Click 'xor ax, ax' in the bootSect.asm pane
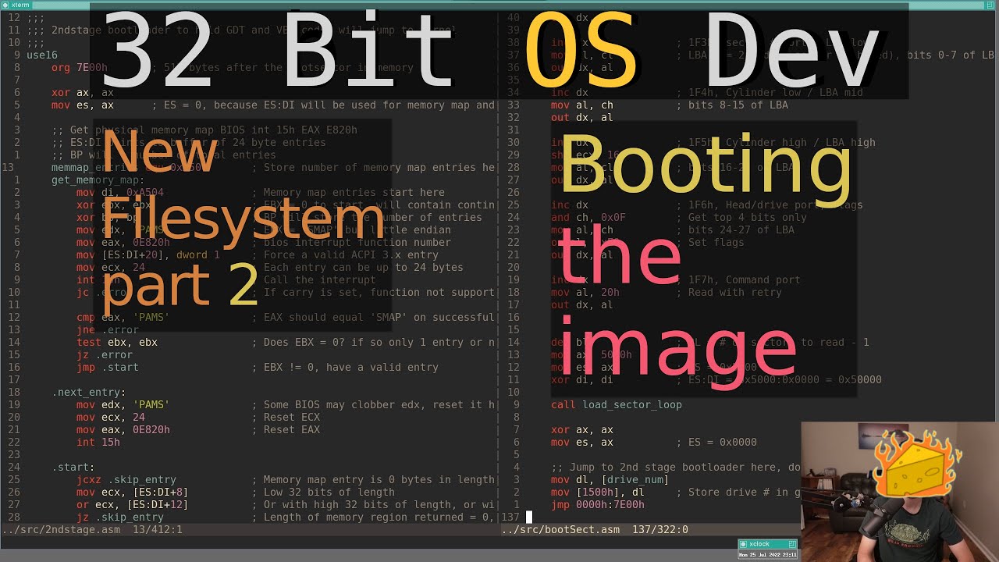This screenshot has height=562, width=999. click(x=582, y=429)
